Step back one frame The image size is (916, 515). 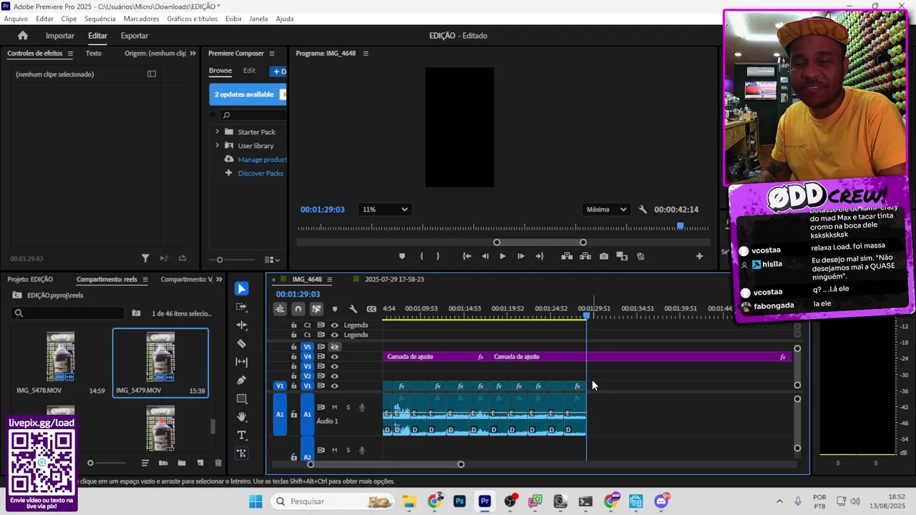click(485, 256)
